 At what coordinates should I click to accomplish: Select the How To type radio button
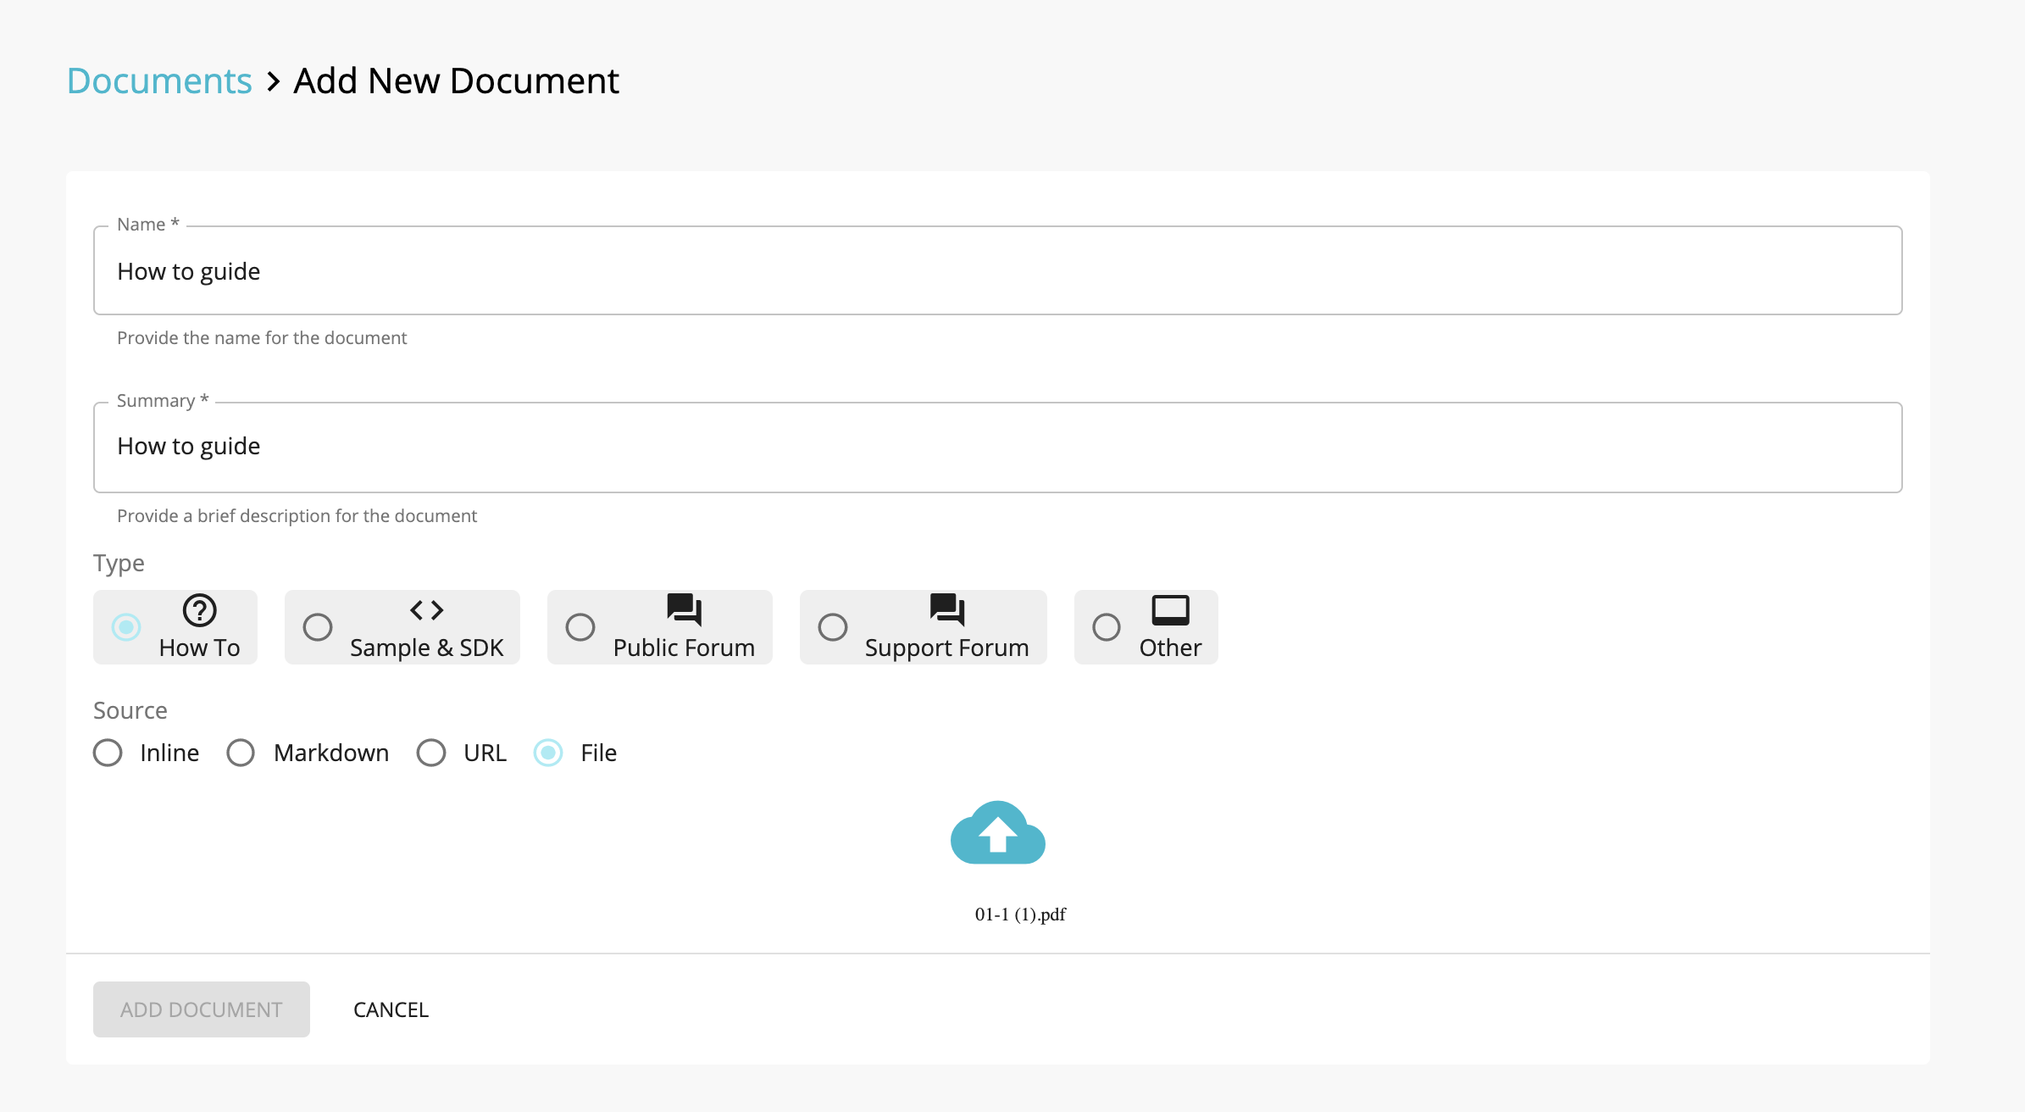click(126, 627)
